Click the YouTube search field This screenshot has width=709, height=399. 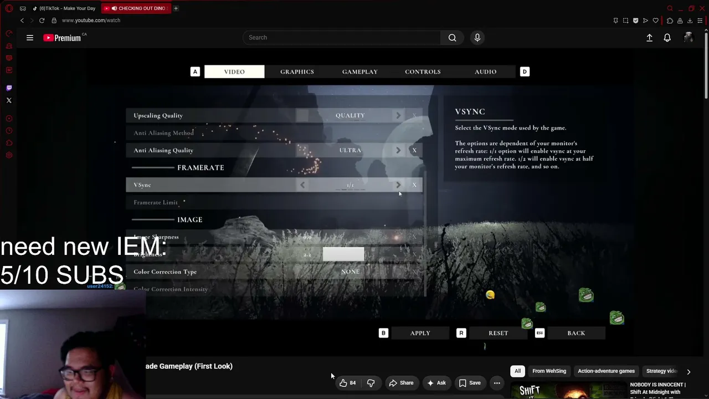(342, 38)
